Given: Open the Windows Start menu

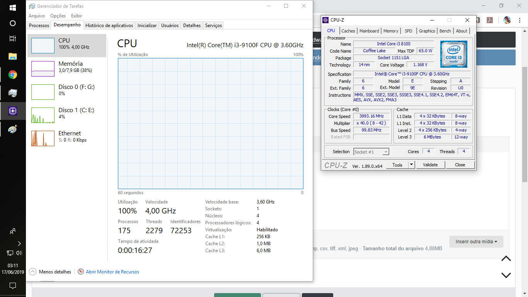Looking at the screenshot, I should coord(13,8).
